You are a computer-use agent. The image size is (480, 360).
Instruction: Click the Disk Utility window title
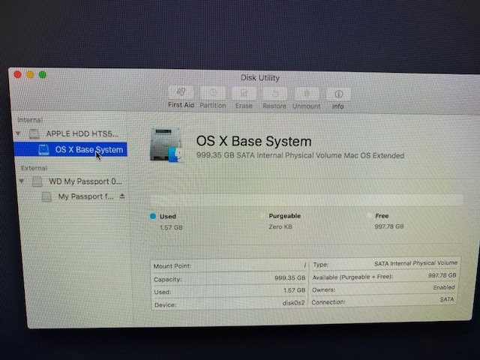[260, 78]
